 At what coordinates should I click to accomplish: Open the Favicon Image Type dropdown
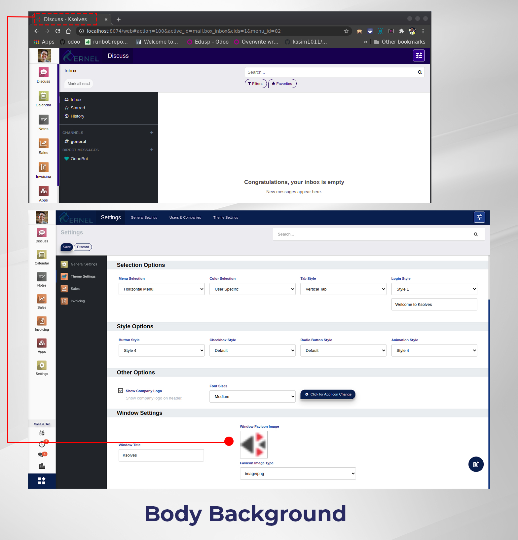click(x=298, y=474)
